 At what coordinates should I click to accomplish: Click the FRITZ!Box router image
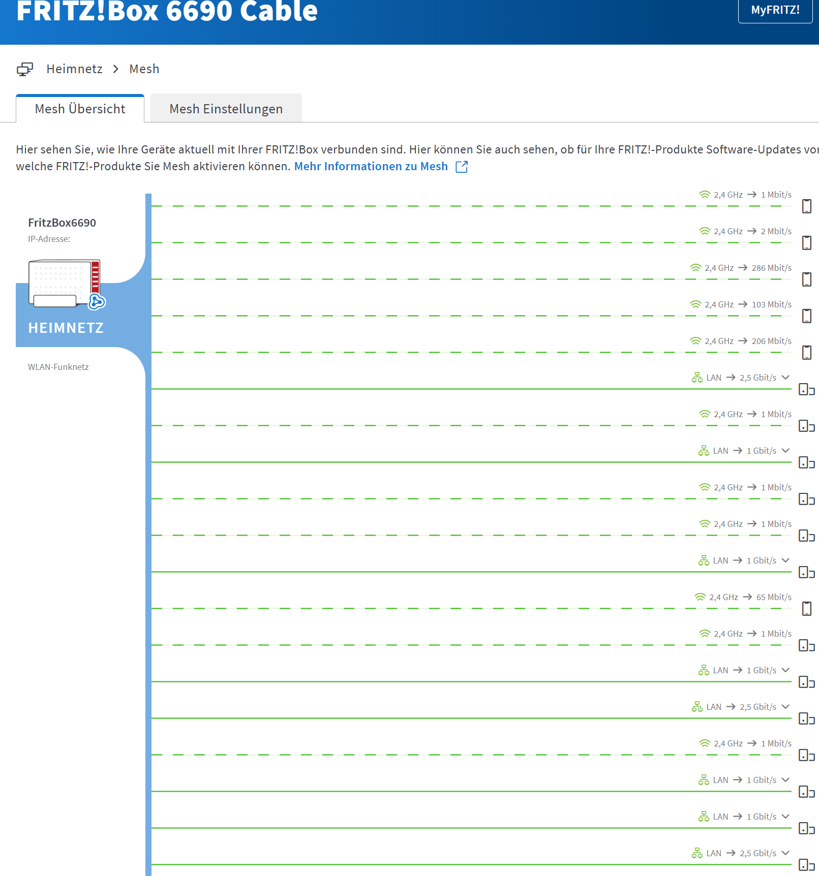click(x=65, y=283)
